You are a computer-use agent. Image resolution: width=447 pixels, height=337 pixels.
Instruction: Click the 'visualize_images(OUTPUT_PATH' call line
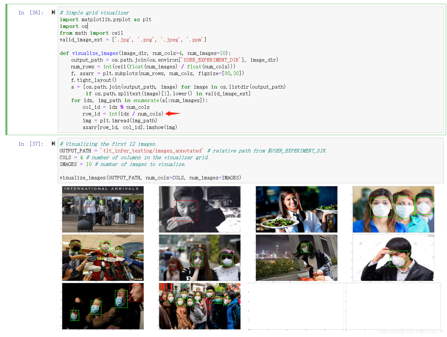click(150, 178)
